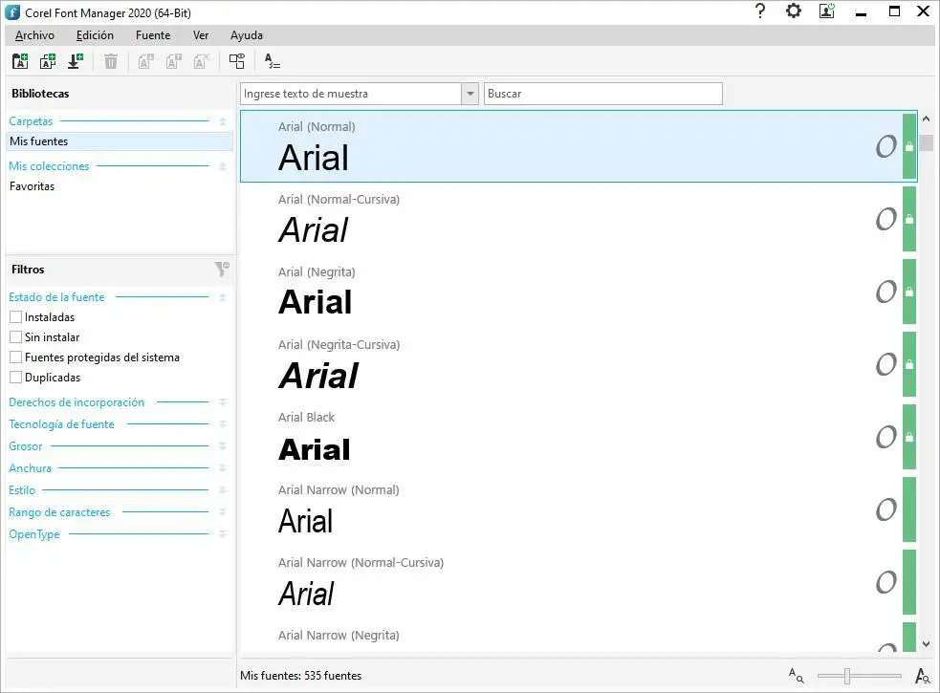Open the sample text dropdown arrow
The image size is (940, 693).
click(470, 94)
